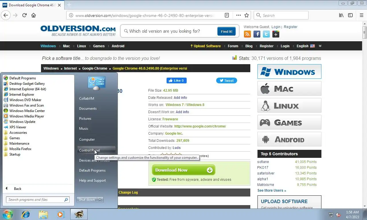Open the RSS feed icon
This screenshot has width=367, height=220.
[247, 34]
